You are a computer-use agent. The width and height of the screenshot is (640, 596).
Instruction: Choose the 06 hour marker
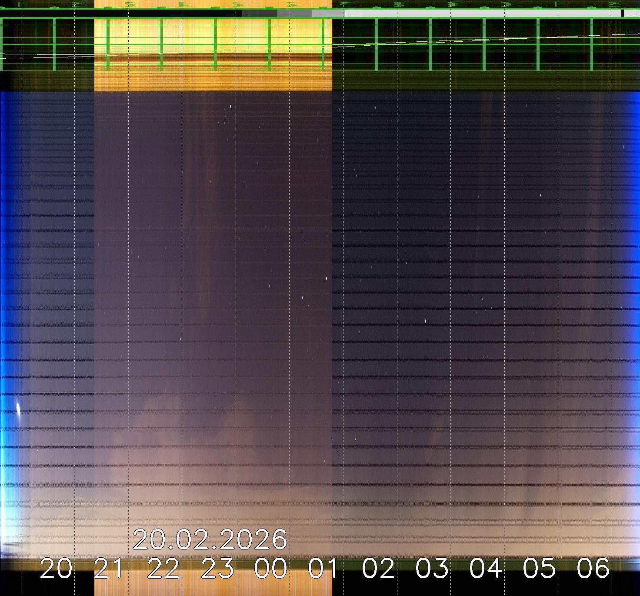pyautogui.click(x=593, y=569)
